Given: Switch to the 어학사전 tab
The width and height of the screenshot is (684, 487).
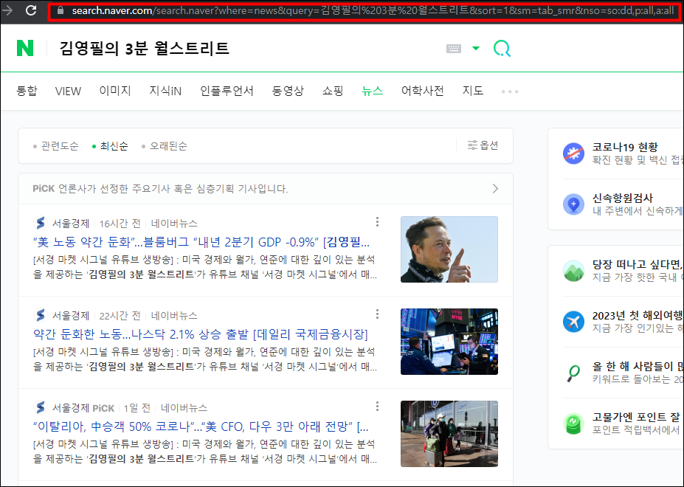Looking at the screenshot, I should point(423,91).
